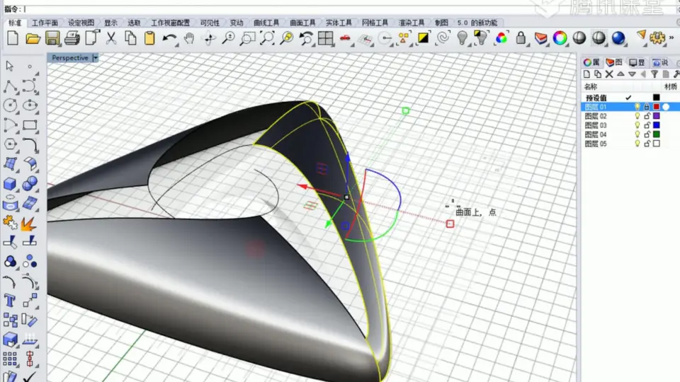Click the Zoom selected icon
680x382 pixels.
(287, 38)
